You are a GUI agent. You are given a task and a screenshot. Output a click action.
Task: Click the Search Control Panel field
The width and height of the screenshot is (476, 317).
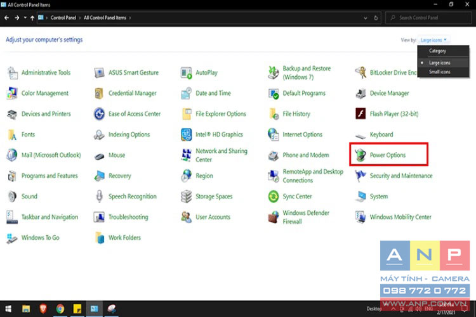(428, 18)
